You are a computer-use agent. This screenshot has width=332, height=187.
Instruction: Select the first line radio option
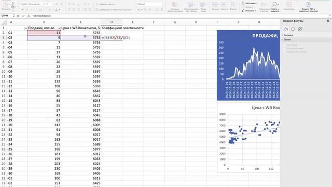[x=284, y=45]
